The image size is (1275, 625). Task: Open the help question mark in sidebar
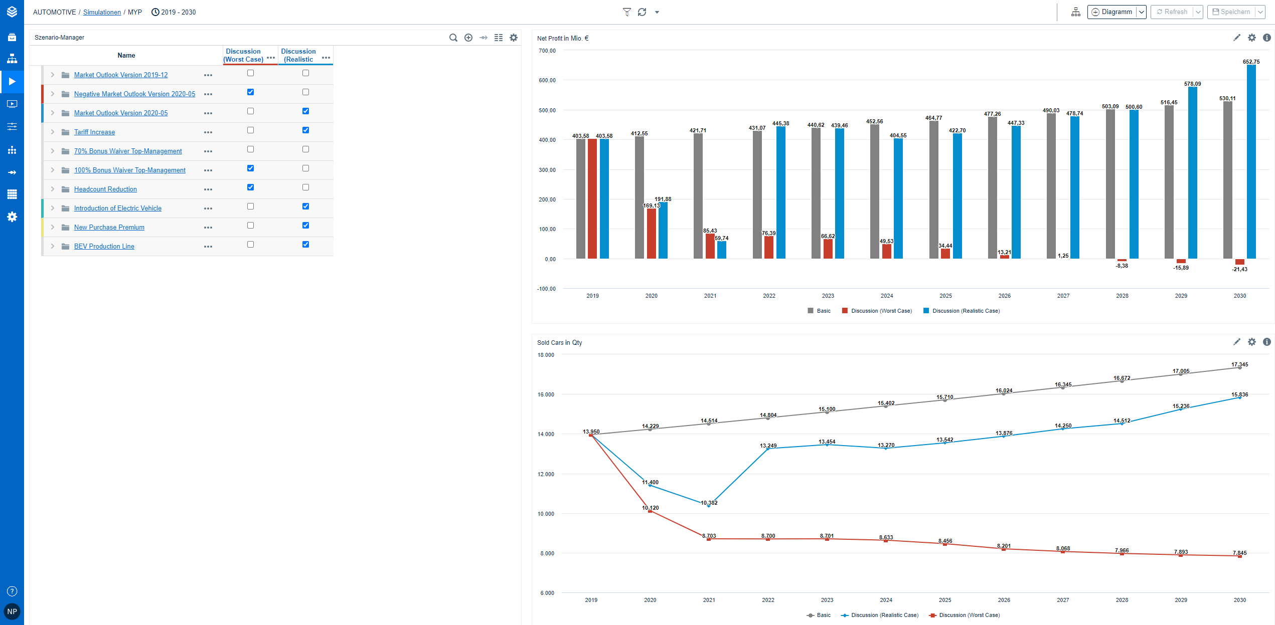[12, 591]
